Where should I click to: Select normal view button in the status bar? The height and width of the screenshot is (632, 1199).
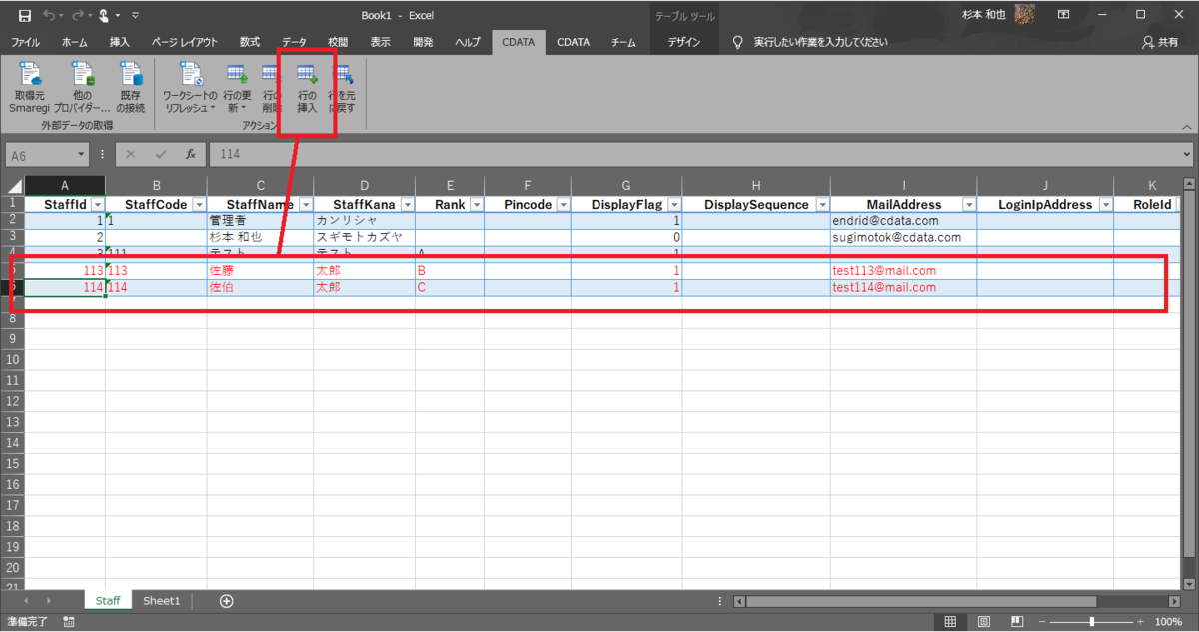click(x=950, y=622)
